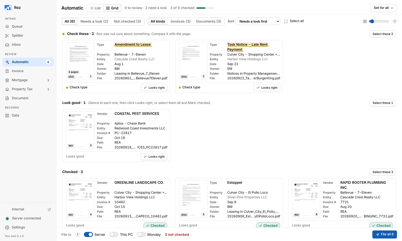The height and width of the screenshot is (241, 402).
Task: Open the Mortgage review section
Action: 28,80
